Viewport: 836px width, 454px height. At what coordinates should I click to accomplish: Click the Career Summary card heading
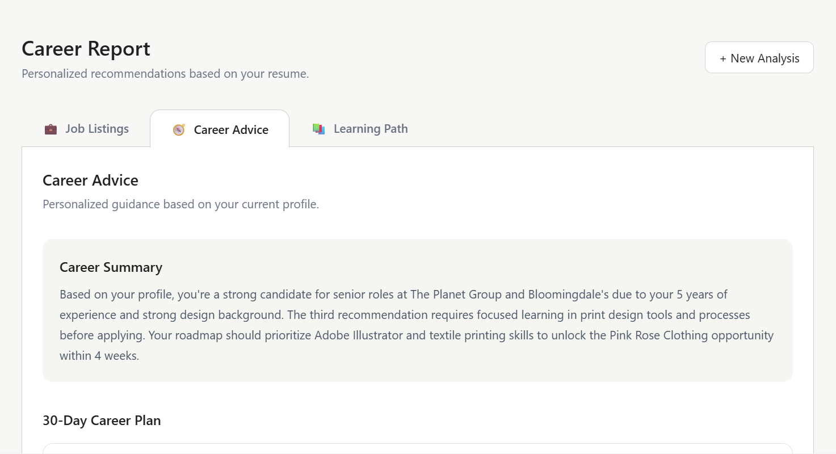click(111, 267)
